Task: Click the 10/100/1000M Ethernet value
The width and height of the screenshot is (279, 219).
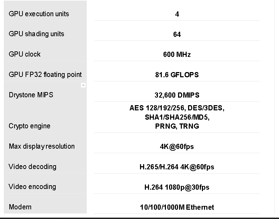Action: [177, 207]
